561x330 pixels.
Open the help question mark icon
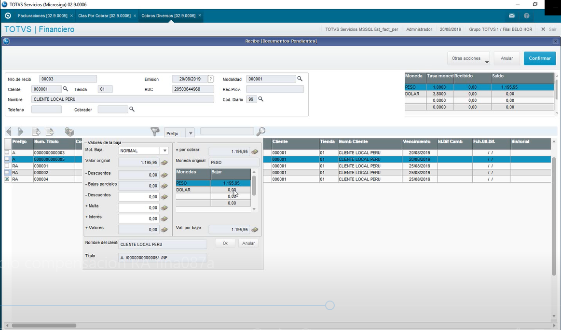coord(527,16)
